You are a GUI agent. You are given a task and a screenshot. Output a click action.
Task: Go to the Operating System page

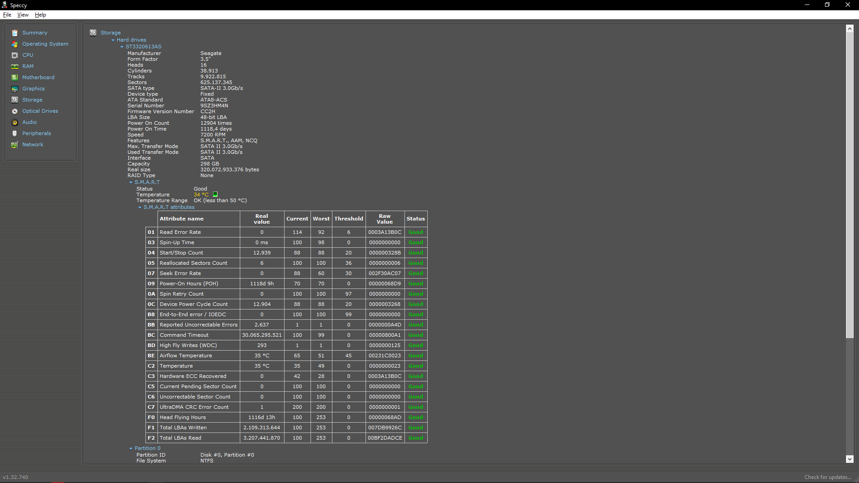click(x=45, y=44)
